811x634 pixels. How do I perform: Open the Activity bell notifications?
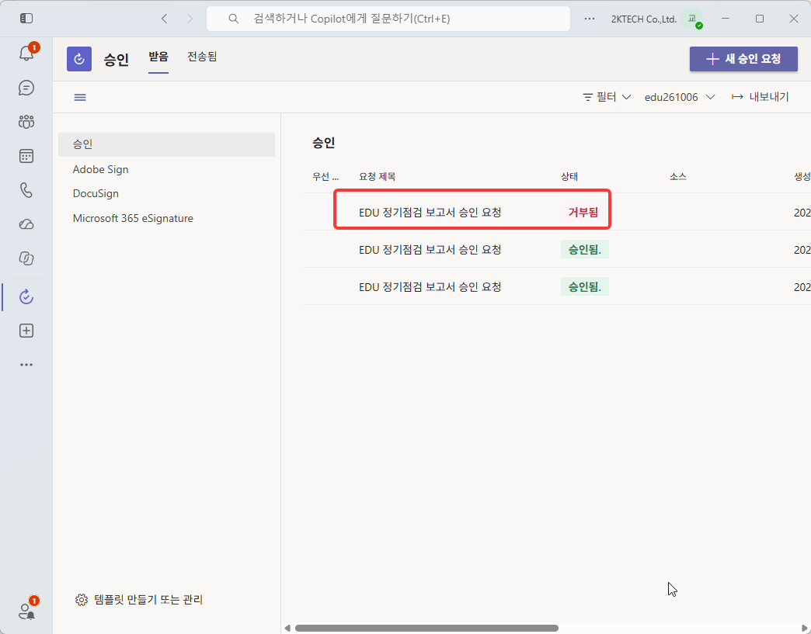click(x=26, y=53)
